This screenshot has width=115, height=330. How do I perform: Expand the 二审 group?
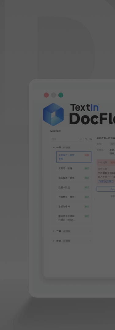[x=54, y=231]
